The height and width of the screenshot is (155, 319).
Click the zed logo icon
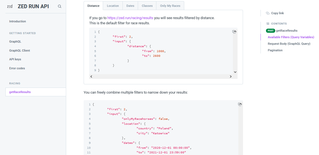pos(10,7)
